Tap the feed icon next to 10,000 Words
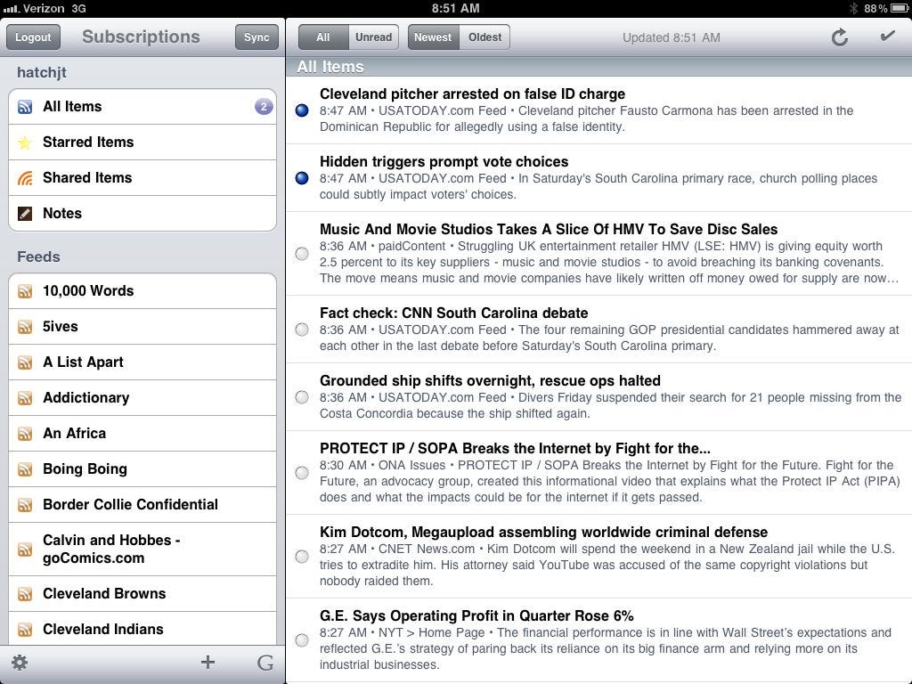The height and width of the screenshot is (684, 912). [x=25, y=291]
